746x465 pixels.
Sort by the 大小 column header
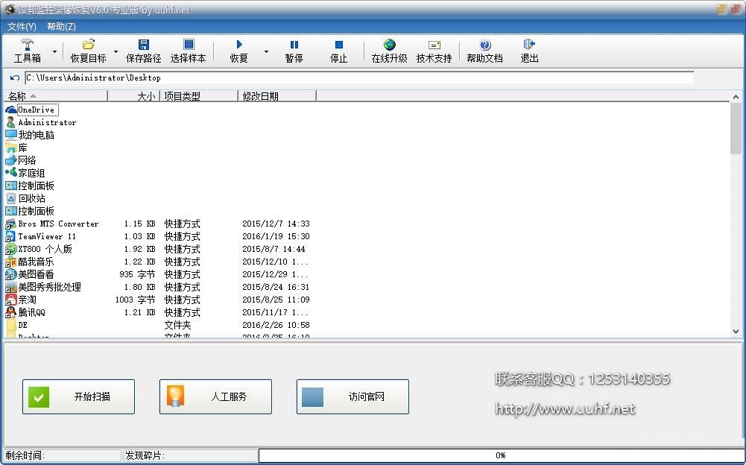(x=133, y=96)
